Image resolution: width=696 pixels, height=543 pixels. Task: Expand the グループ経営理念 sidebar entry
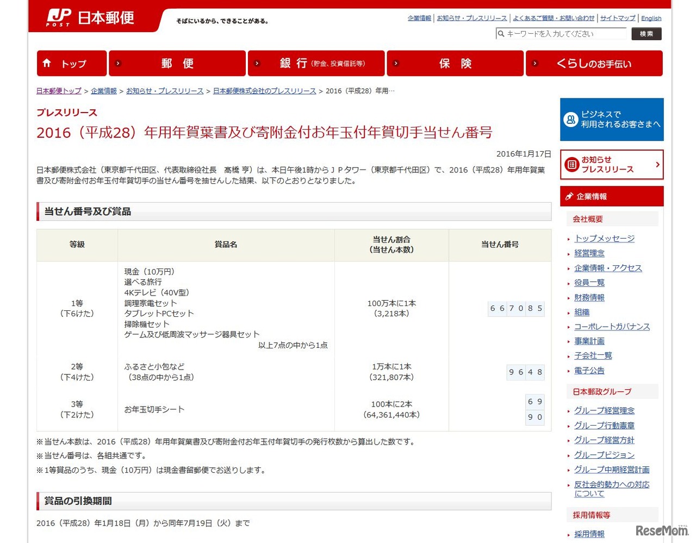(605, 410)
